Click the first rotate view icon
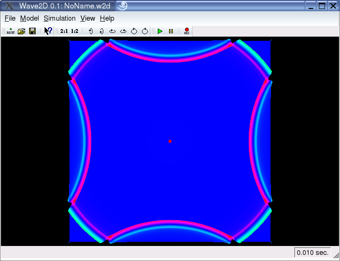Screen dimensions: 340x261 click(x=90, y=31)
